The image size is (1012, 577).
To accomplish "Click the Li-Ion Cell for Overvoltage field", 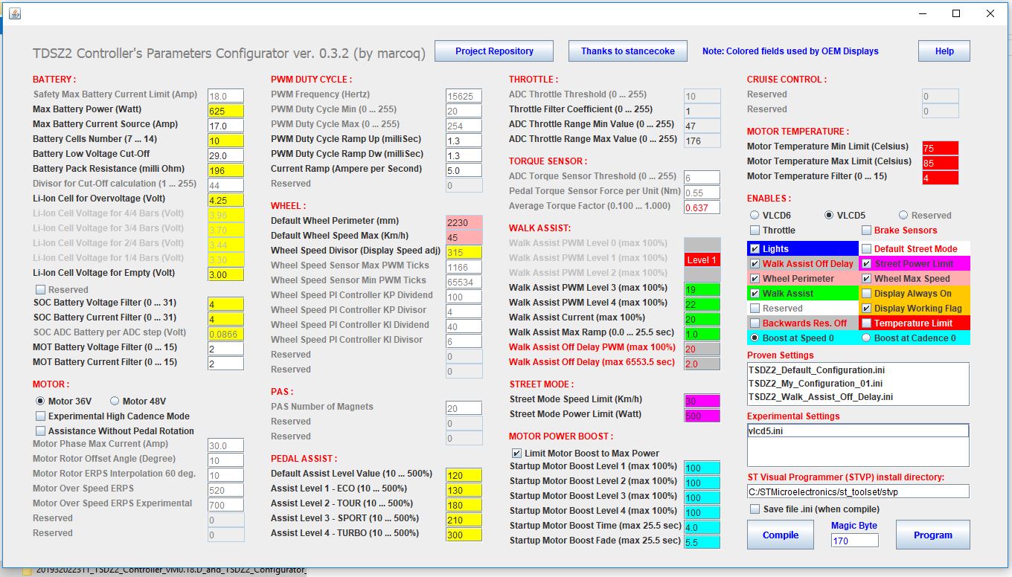I will coord(226,200).
